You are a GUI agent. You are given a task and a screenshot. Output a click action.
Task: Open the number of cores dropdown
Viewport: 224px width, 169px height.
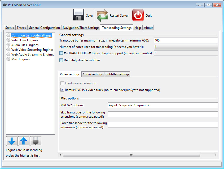[x=186, y=47]
